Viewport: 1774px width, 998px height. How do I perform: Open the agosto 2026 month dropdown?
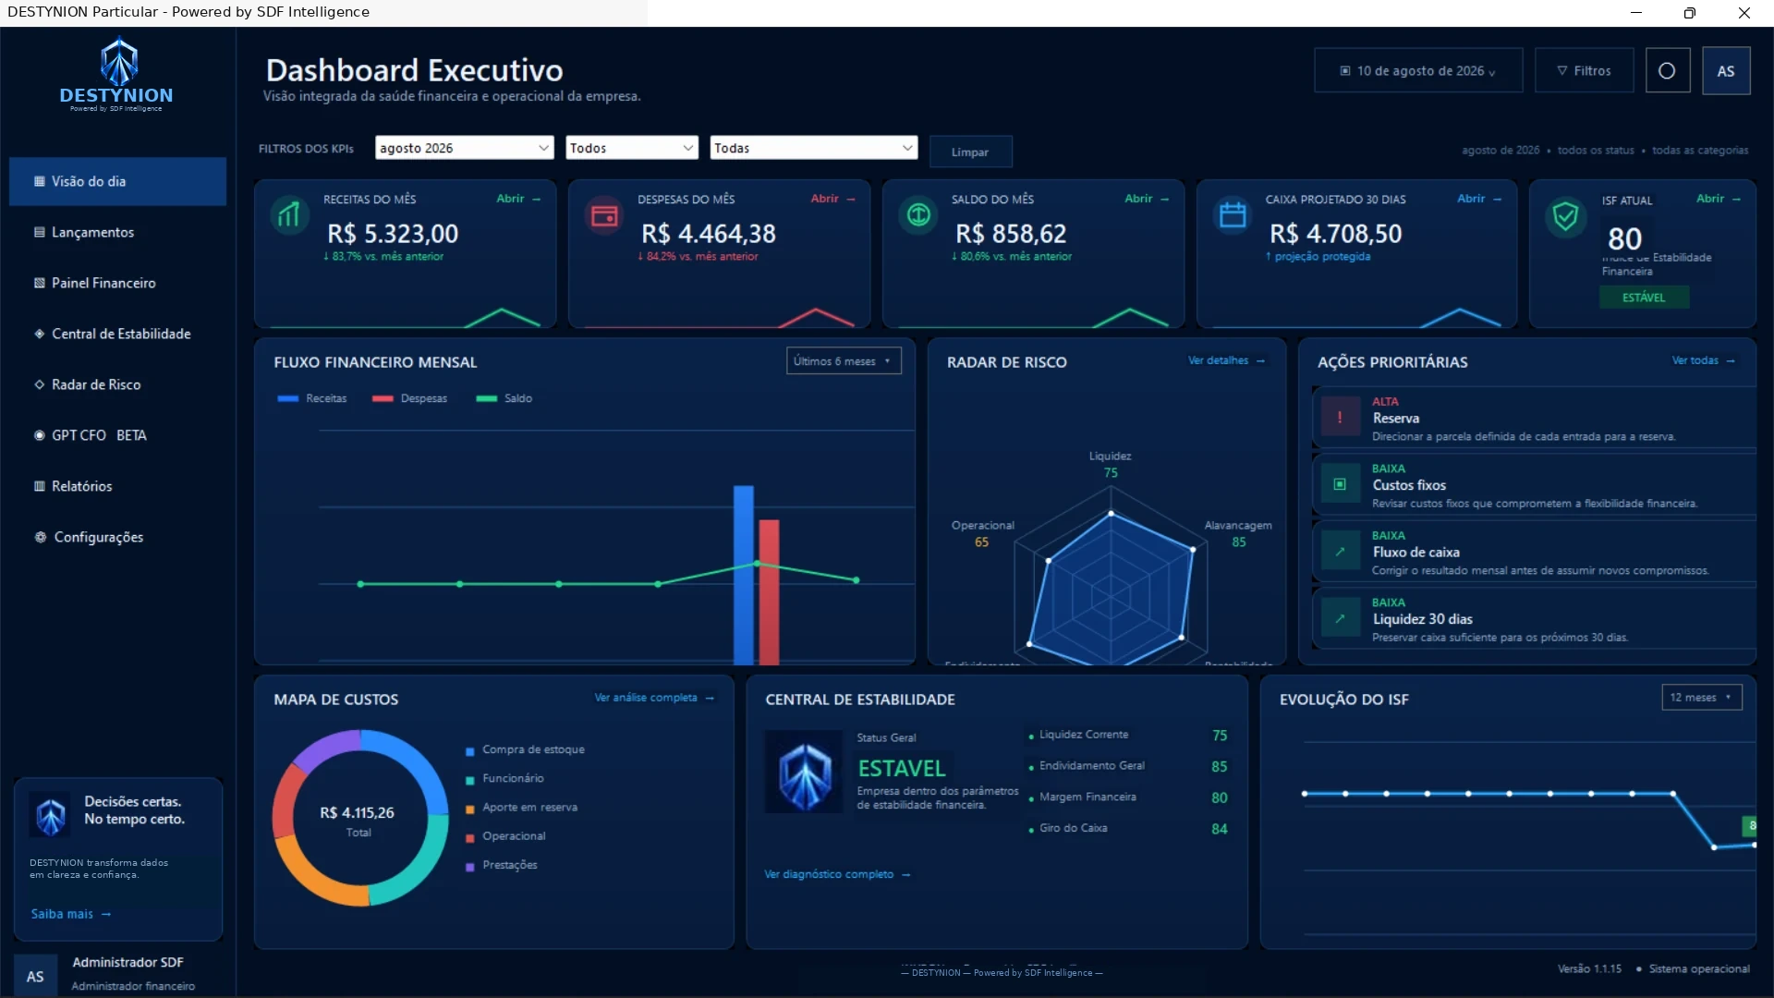(465, 148)
